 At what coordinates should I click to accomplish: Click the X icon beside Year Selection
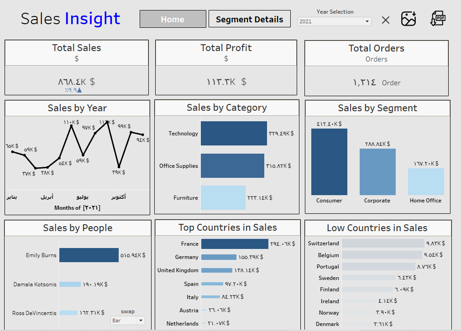[386, 20]
